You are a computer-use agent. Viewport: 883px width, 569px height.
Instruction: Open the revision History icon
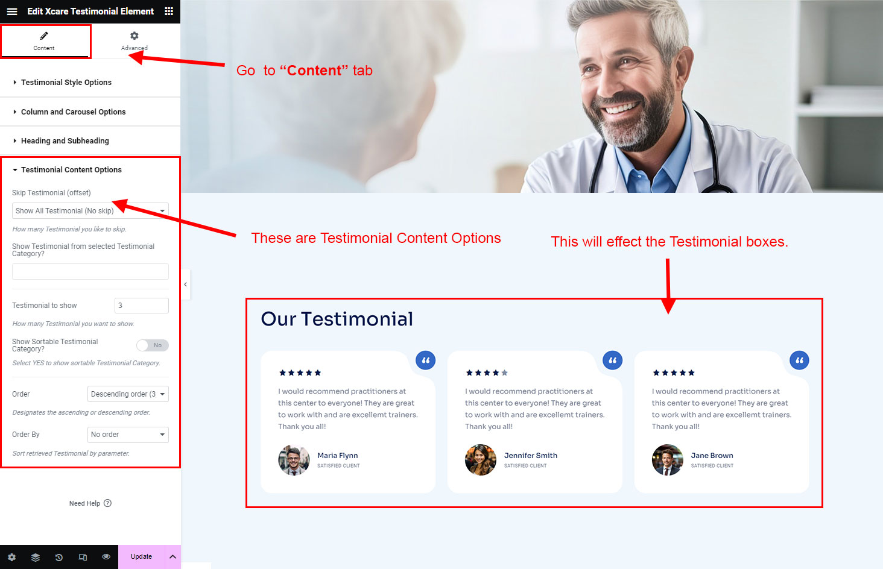[59, 557]
